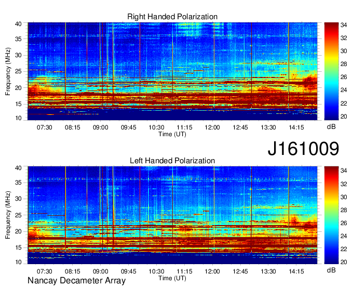Click the "09:00" time tick under Right Handed plot
This screenshot has height=287, width=353.
[x=100, y=127]
